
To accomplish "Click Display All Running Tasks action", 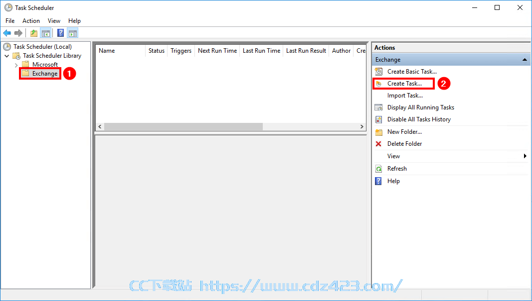I will [421, 107].
